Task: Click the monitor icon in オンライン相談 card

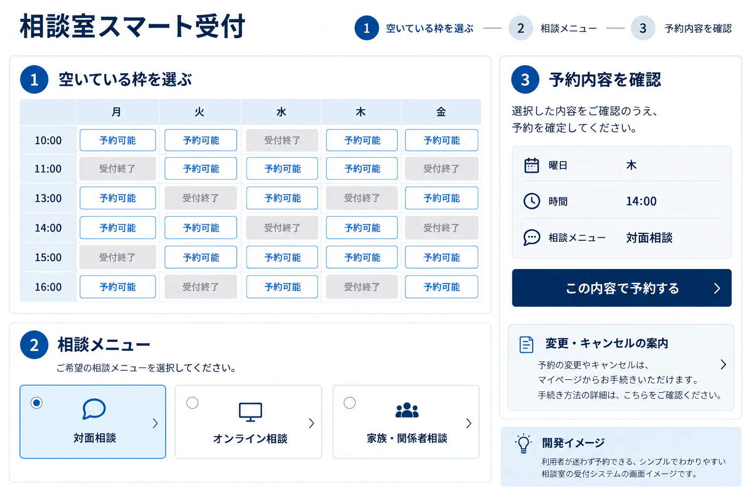Action: click(x=250, y=412)
